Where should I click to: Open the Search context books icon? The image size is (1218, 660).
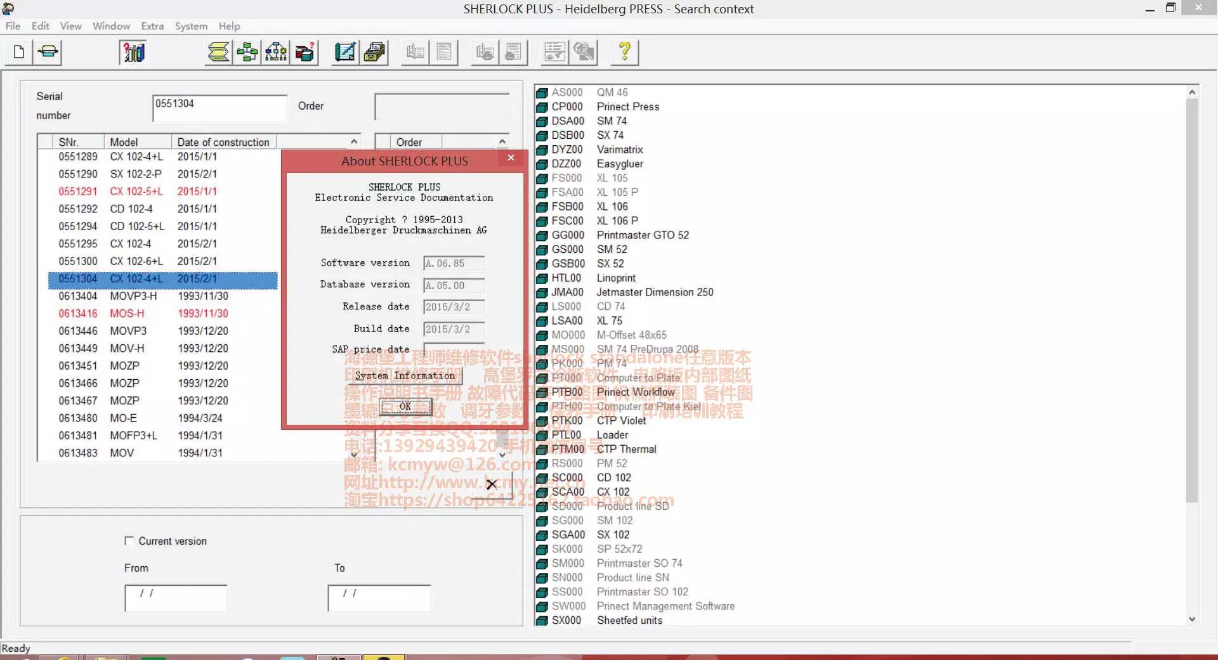[x=133, y=52]
